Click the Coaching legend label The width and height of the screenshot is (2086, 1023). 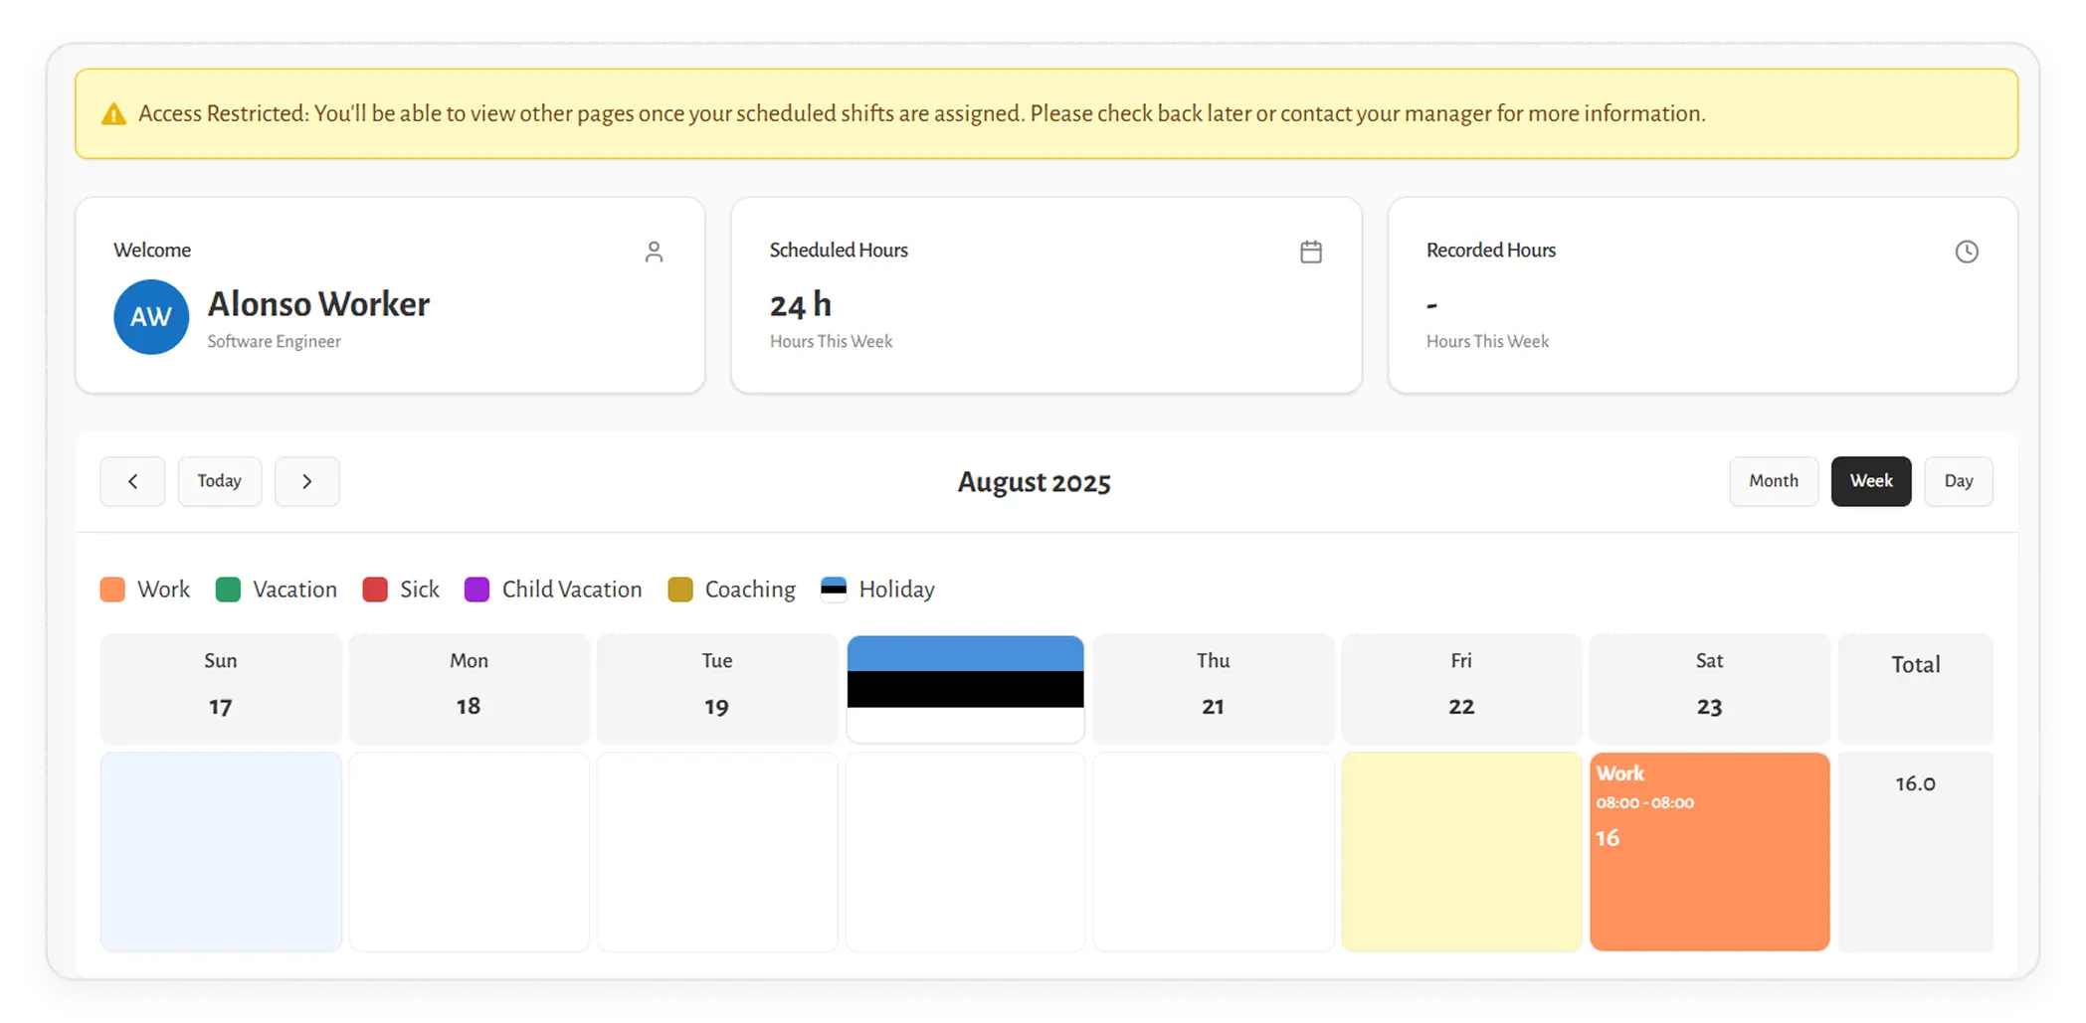[750, 590]
